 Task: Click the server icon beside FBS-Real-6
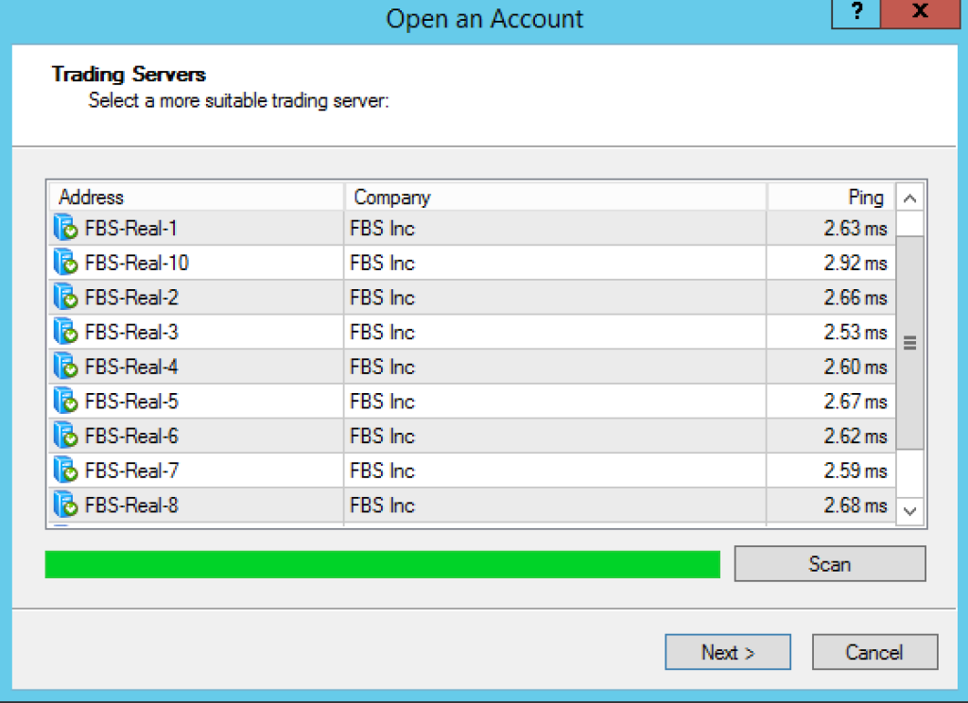coord(65,436)
